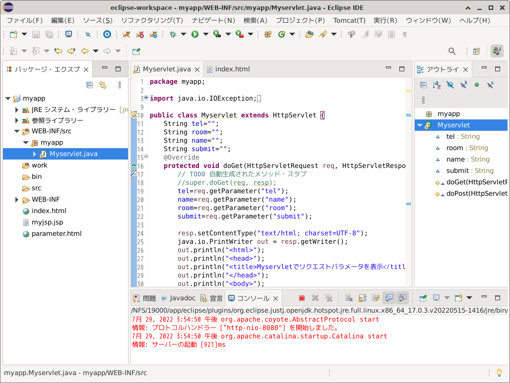Click the Coverage run icon
Image resolution: width=510 pixels, height=383 pixels.
[x=217, y=34]
